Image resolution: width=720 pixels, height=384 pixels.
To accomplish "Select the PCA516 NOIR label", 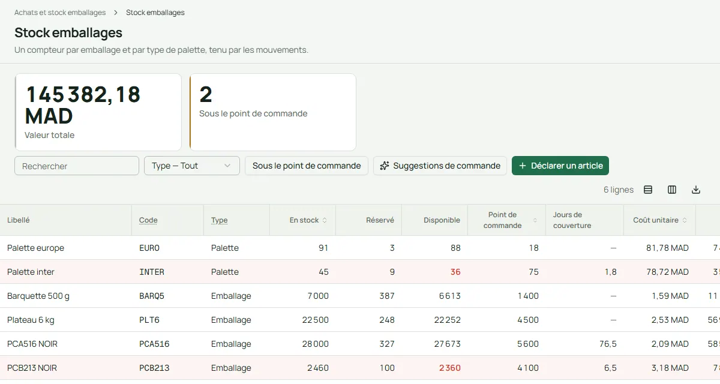I will pos(32,344).
